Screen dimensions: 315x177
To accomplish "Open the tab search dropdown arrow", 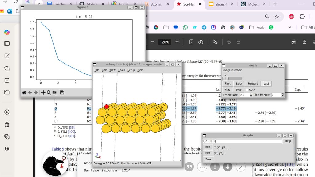I will coord(39,4).
